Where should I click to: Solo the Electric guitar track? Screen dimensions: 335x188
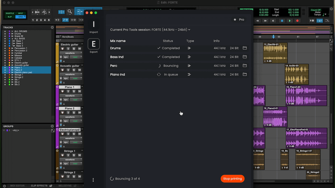point(74,49)
